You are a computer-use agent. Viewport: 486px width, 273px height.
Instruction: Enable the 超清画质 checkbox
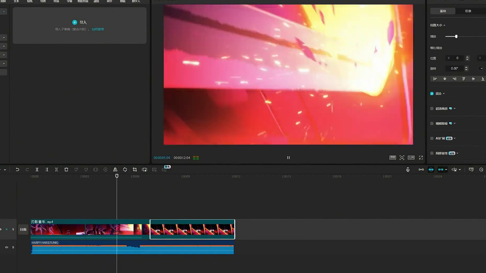point(432,108)
